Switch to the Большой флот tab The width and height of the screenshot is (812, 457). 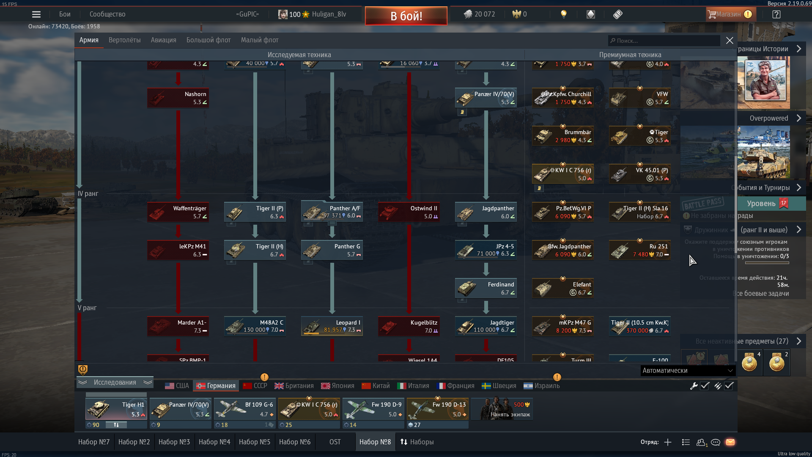click(x=208, y=40)
